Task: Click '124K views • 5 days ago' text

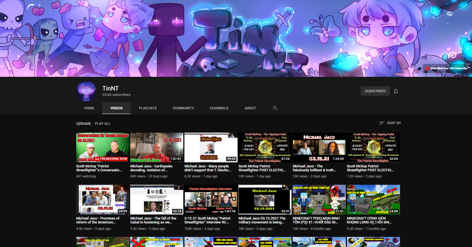Action: [202, 229]
